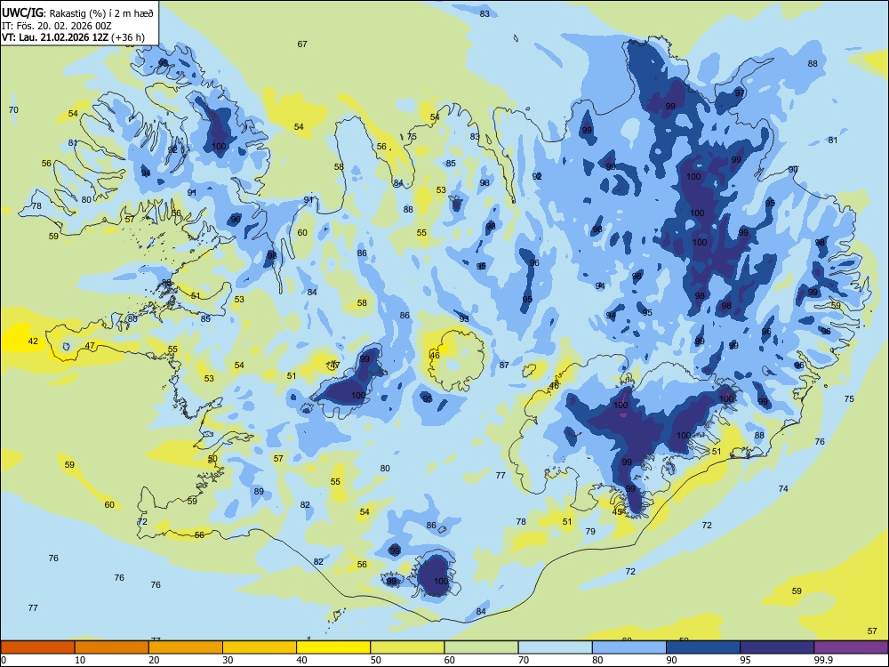Click the map value '45' near the southeast coast
The width and height of the screenshot is (889, 667).
pos(618,511)
